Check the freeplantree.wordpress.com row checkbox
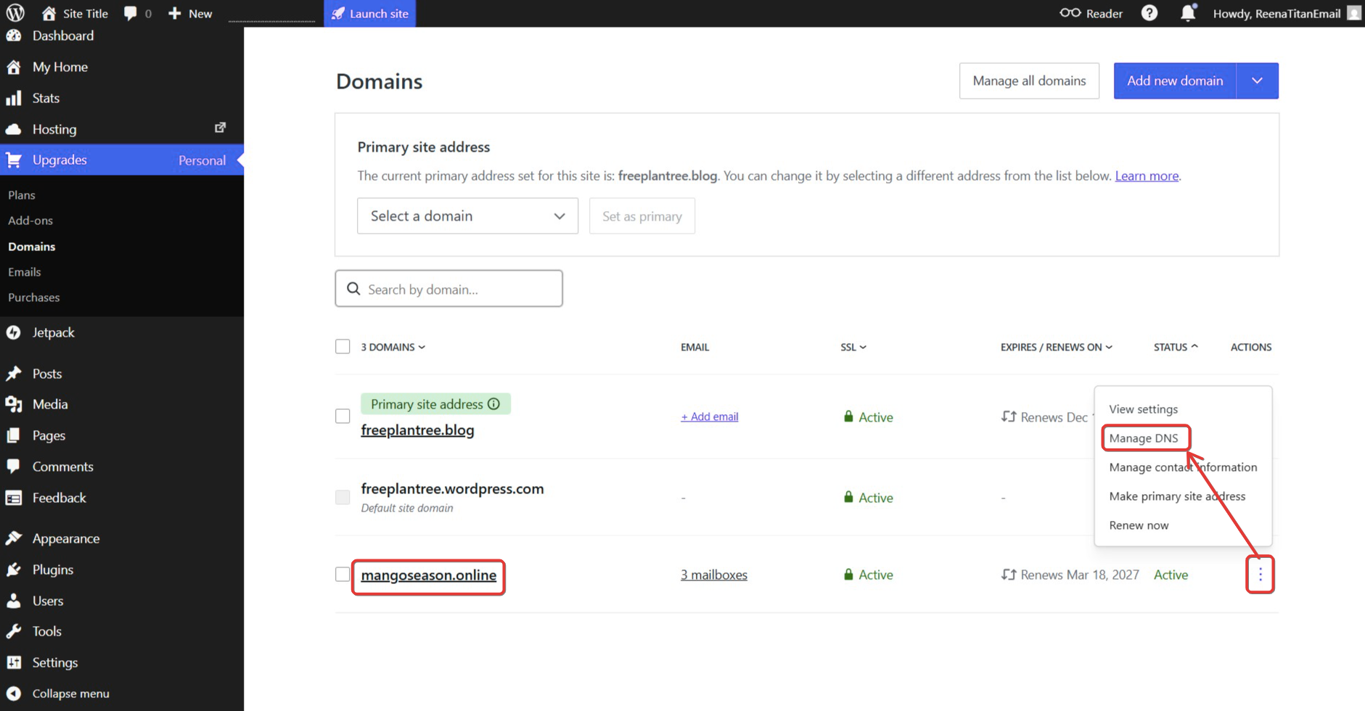The width and height of the screenshot is (1365, 711). point(343,497)
